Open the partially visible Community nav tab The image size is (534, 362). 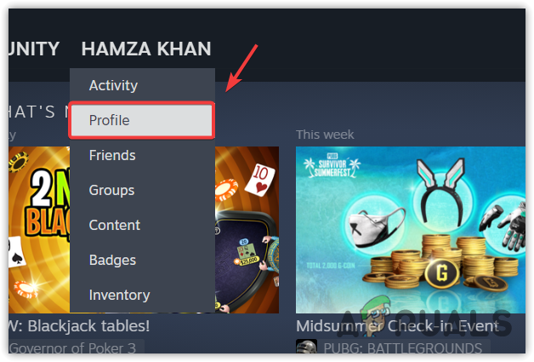[x=34, y=49]
